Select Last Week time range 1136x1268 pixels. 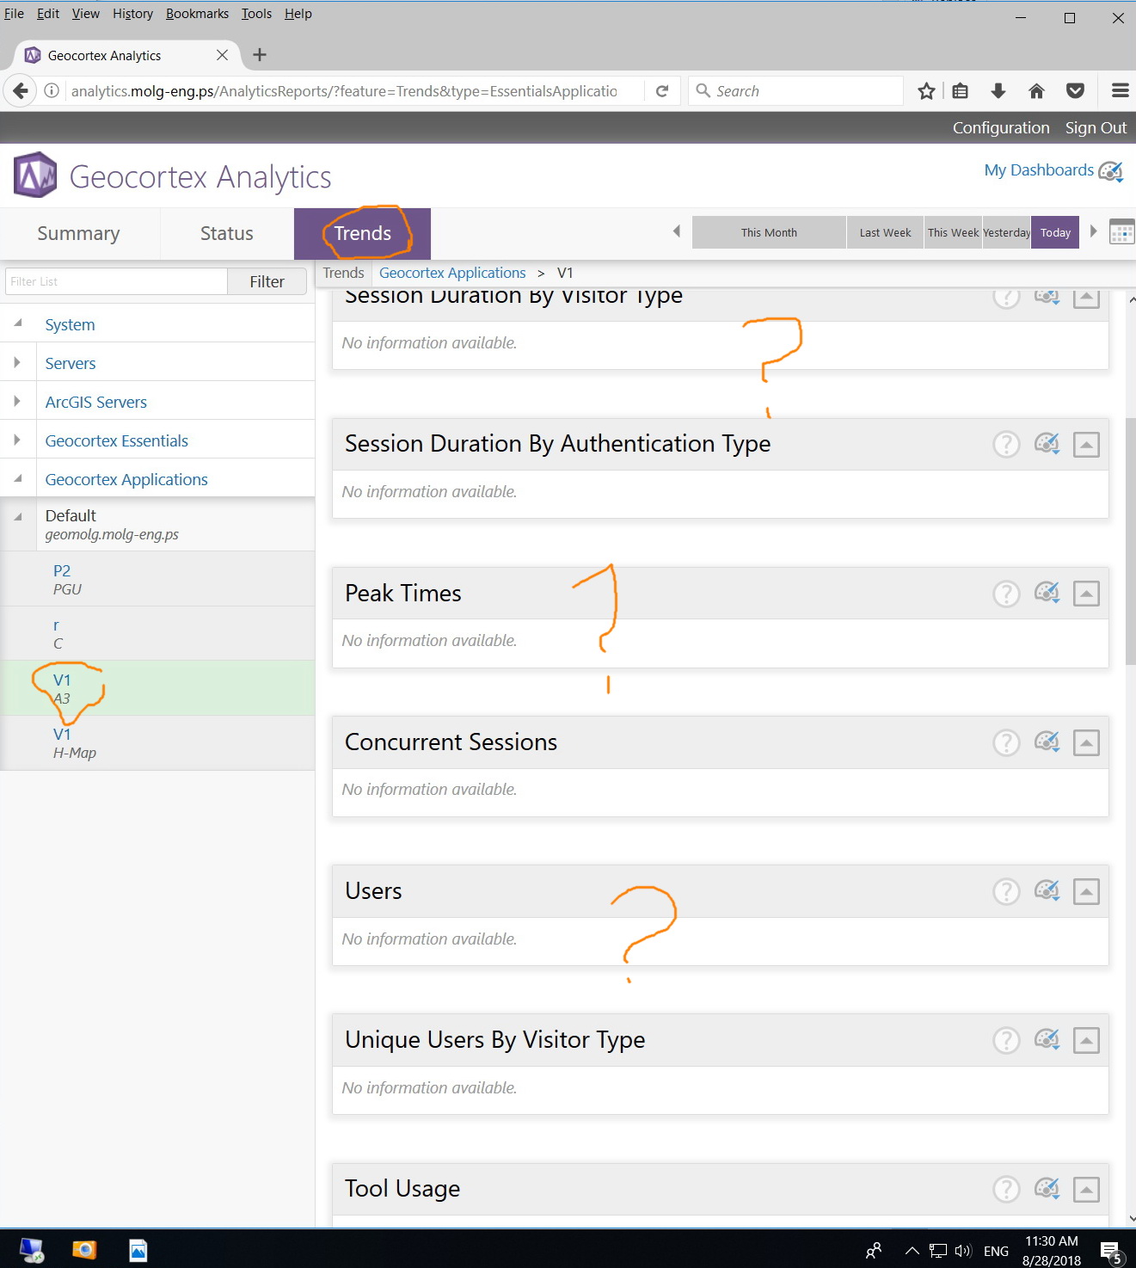885,232
